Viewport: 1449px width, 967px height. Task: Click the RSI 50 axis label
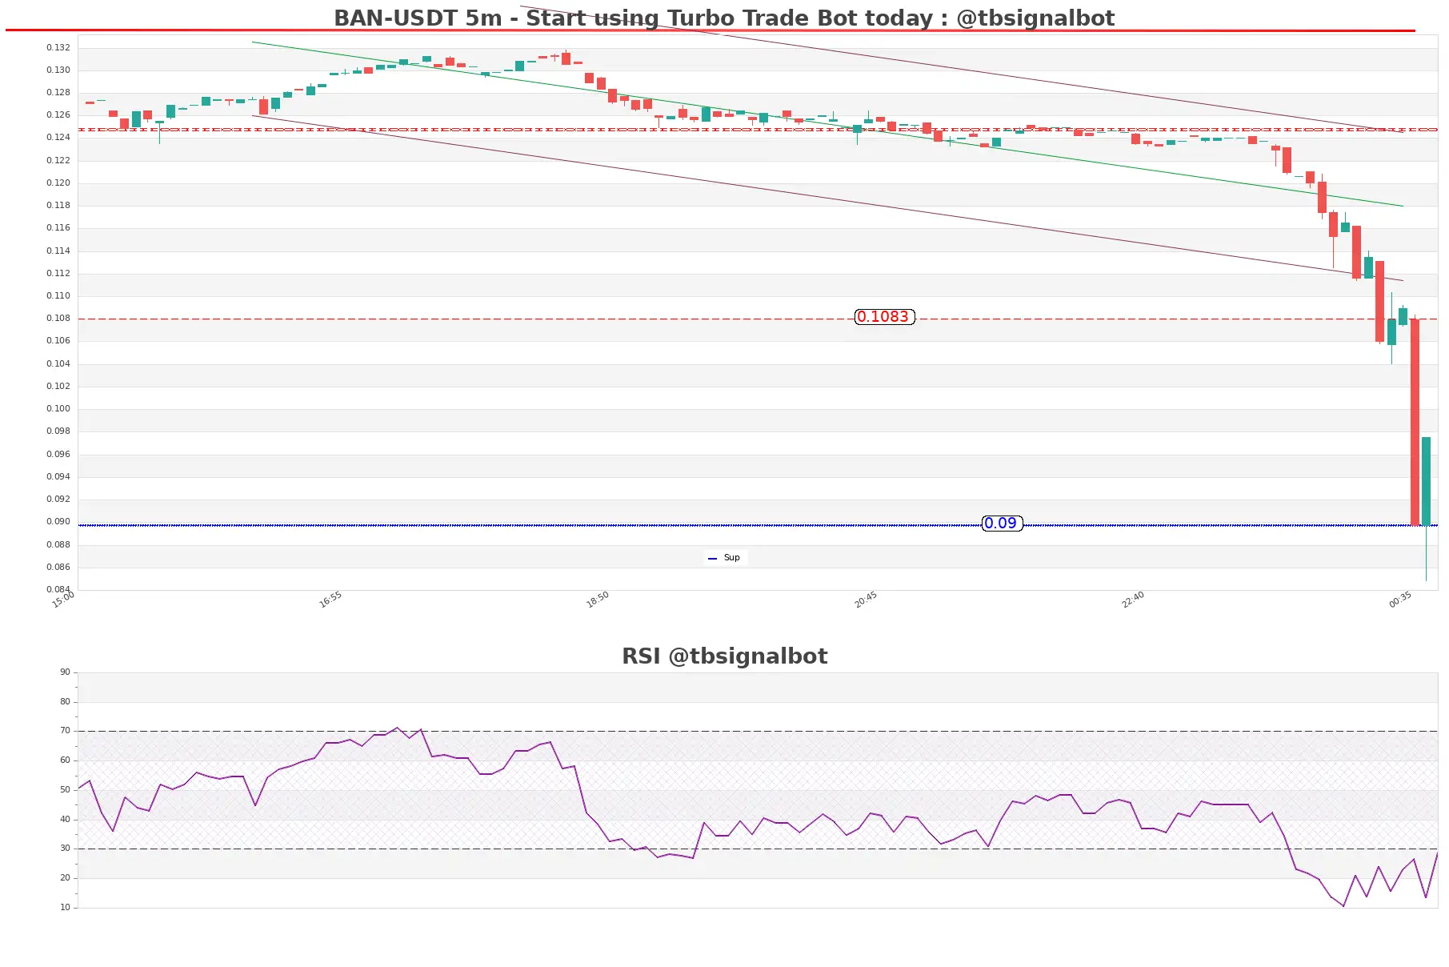(x=65, y=790)
